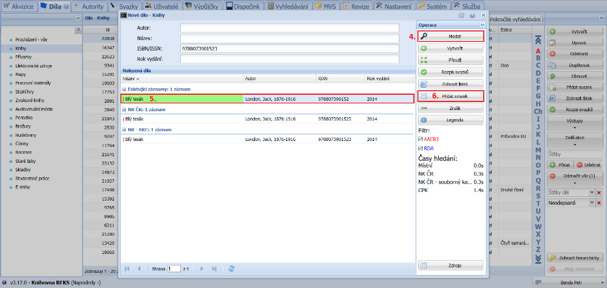Click Zobrazit lístek in the Operace panel
The image size is (607, 288).
pos(450,83)
